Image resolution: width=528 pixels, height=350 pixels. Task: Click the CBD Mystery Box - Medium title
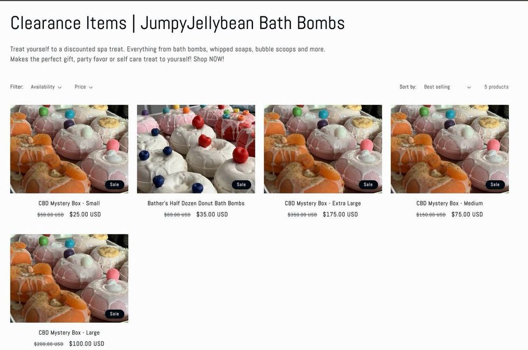449,203
